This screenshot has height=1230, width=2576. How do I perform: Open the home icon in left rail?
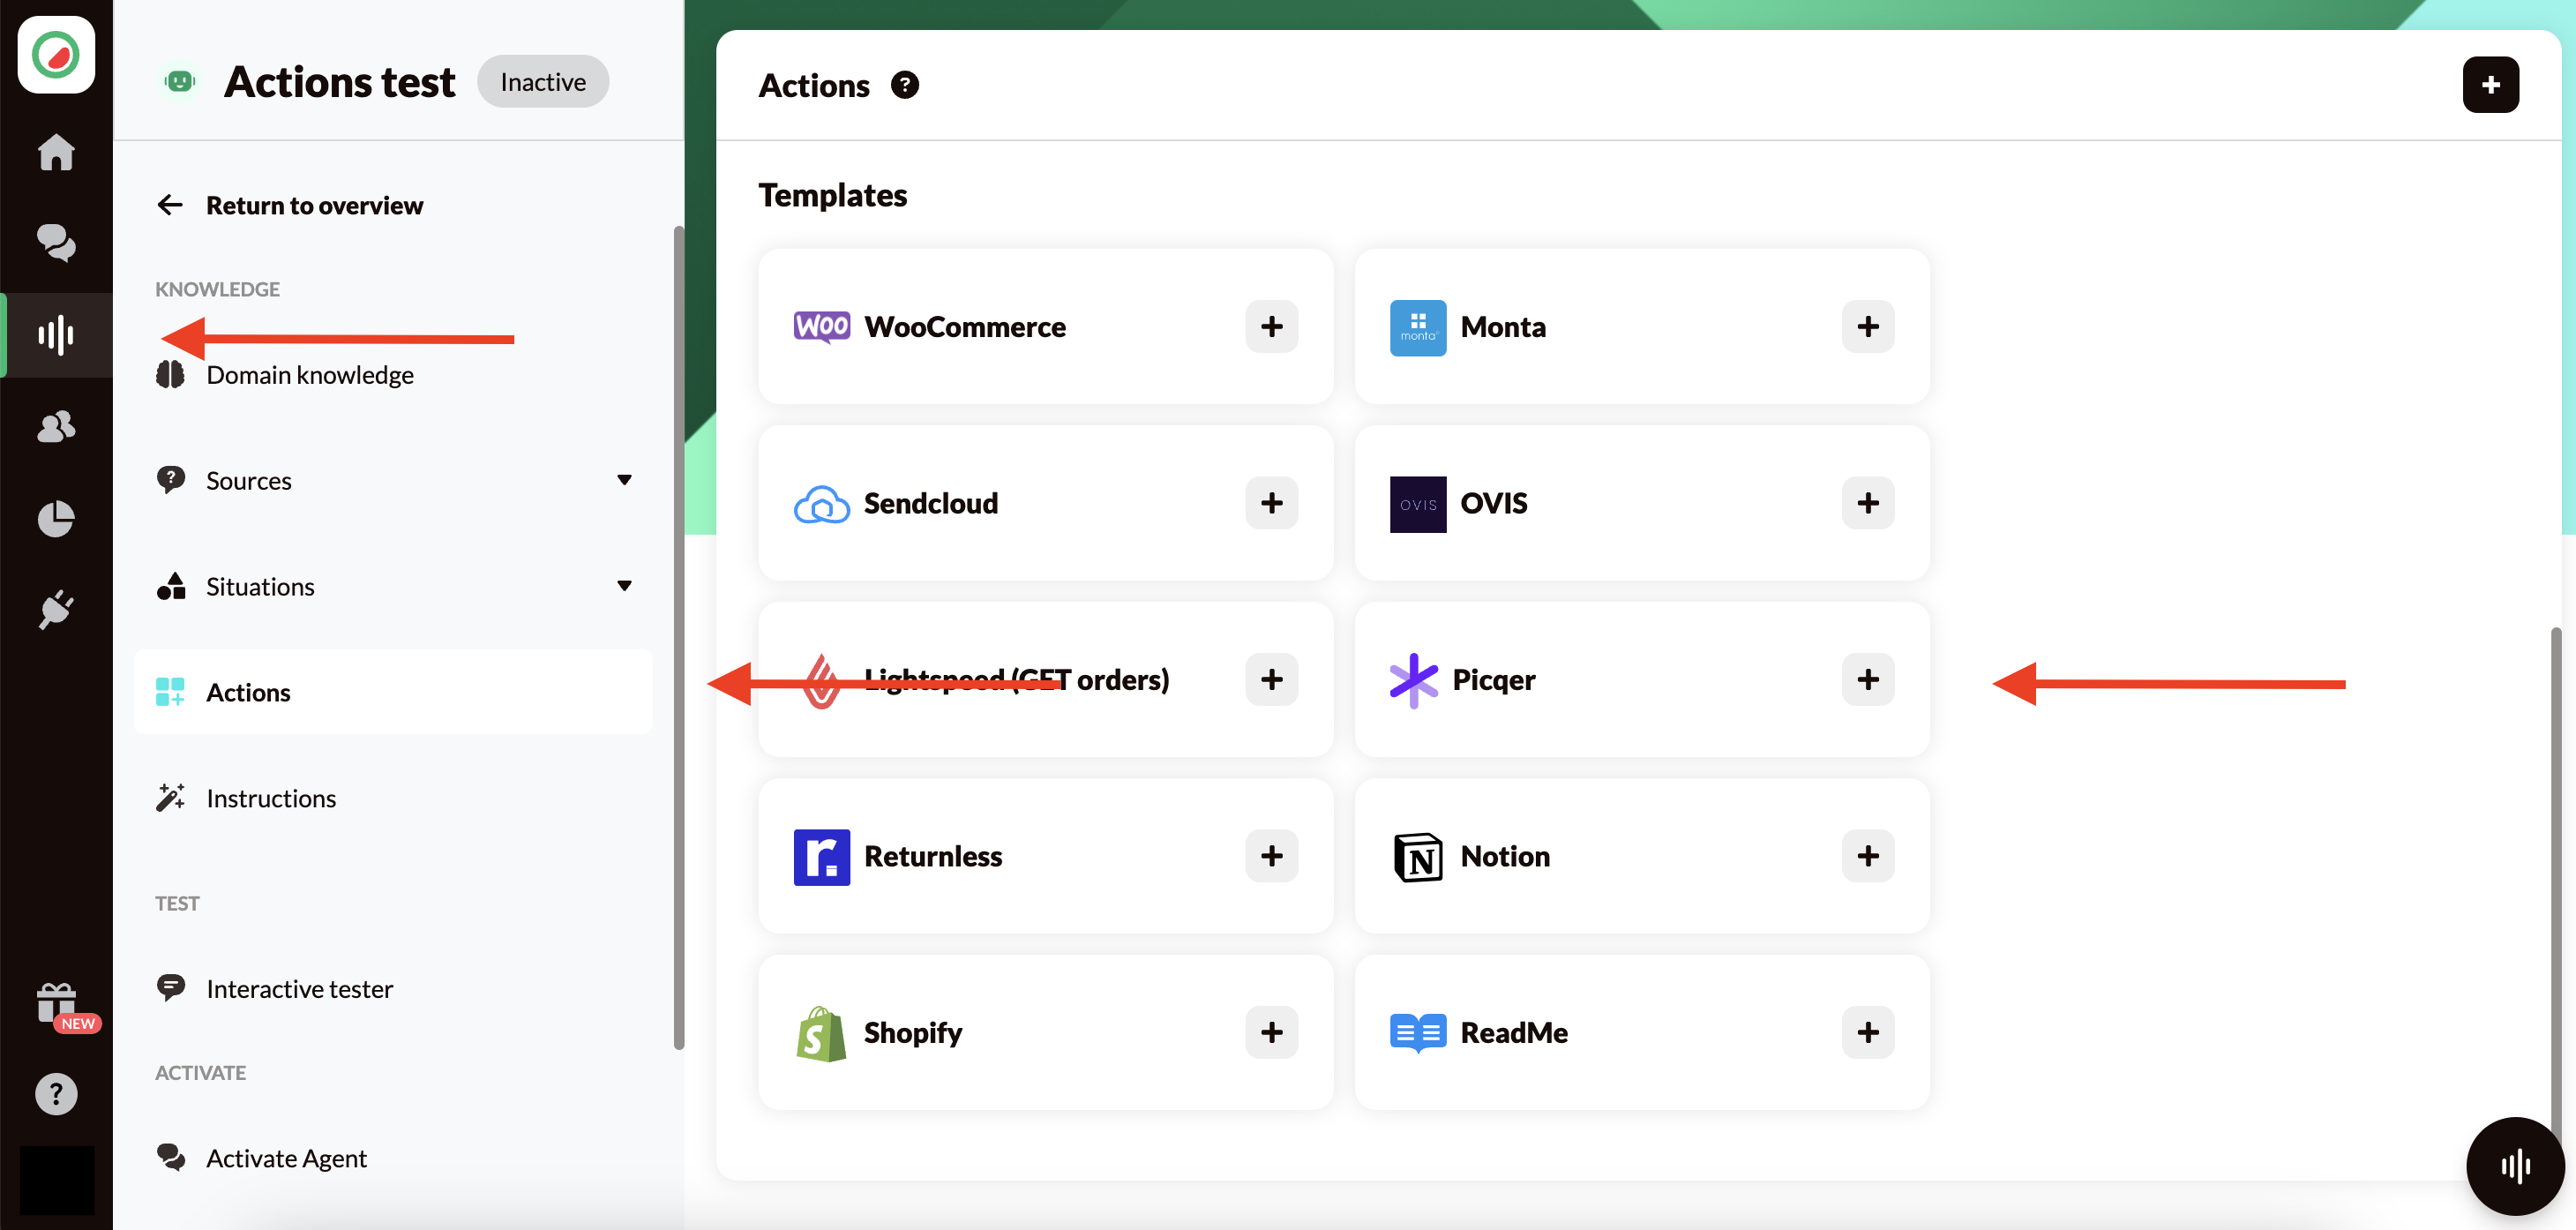56,152
